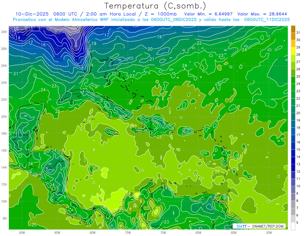Click the "85W" longitude axis label
Image resolution: width=305 pixels, height=236 pixels.
coord(57,233)
